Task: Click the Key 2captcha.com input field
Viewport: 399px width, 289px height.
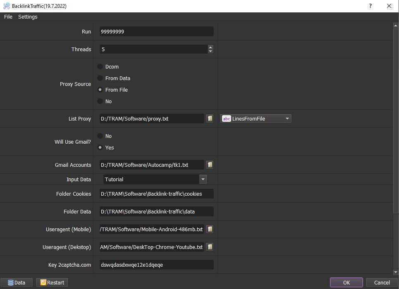Action: coord(156,265)
